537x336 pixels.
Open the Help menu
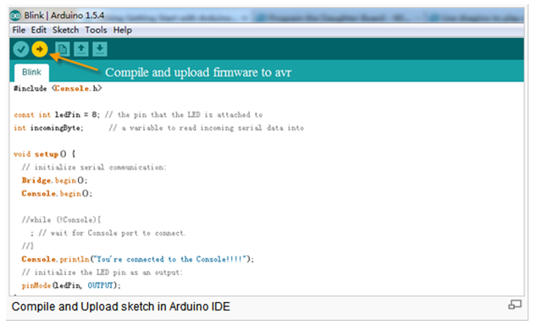pos(123,30)
